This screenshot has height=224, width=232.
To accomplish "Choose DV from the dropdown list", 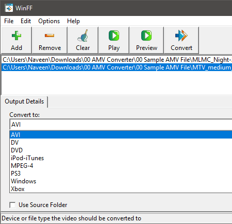I will pyautogui.click(x=121, y=143).
